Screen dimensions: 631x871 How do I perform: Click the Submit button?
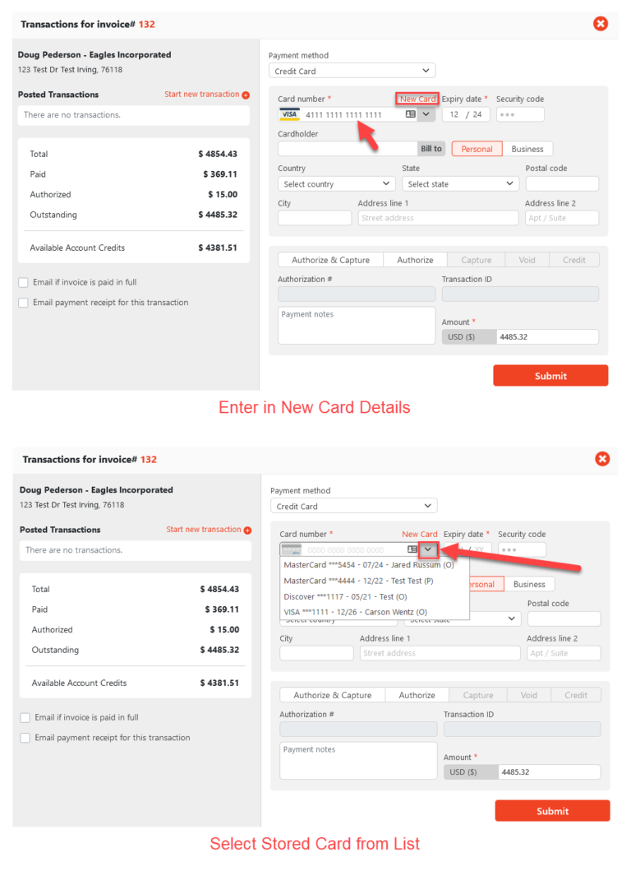tap(550, 375)
